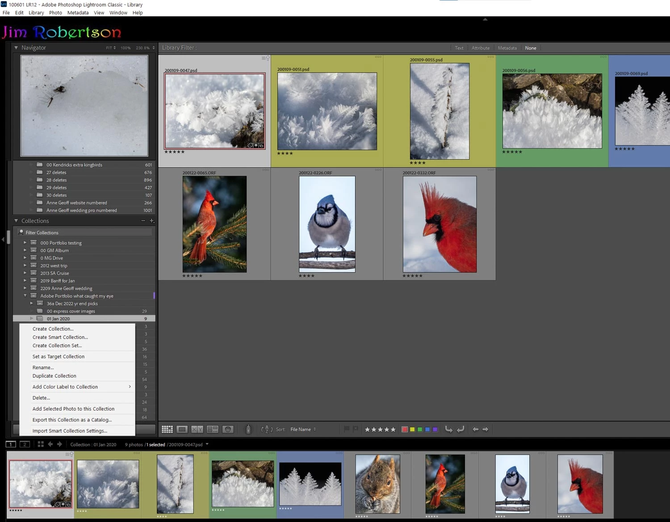Expand 36a Dec 2022 yr end picks
The height and width of the screenshot is (522, 670).
tap(32, 303)
